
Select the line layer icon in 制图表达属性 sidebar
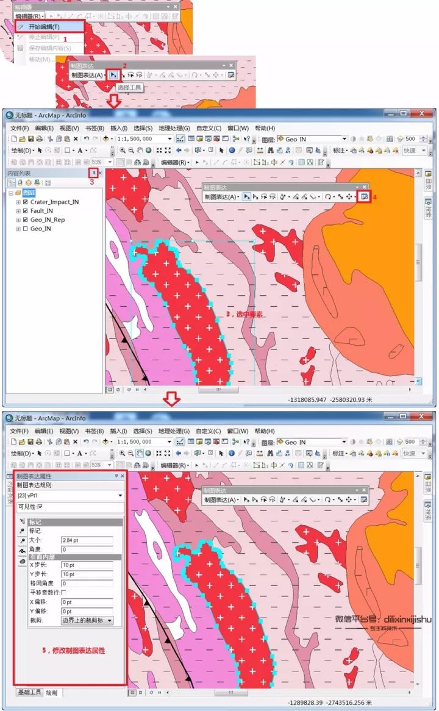tap(22, 551)
